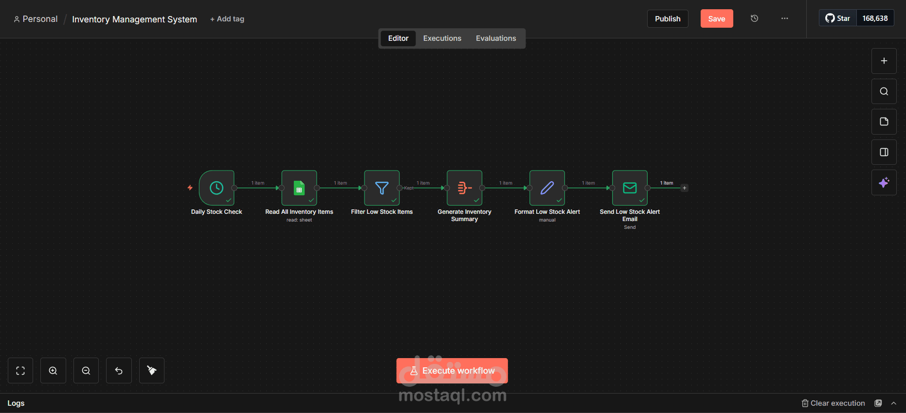This screenshot has height=413, width=906.
Task: Fit workflow to view
Action: [x=20, y=371]
